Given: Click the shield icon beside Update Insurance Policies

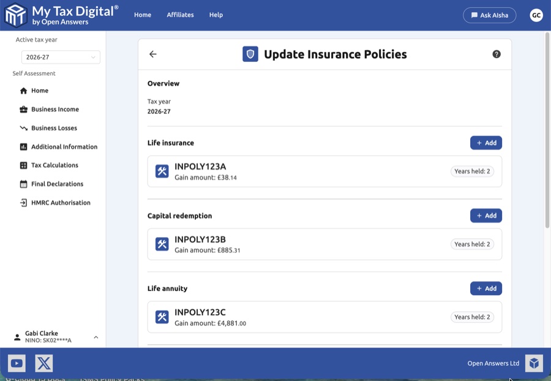Looking at the screenshot, I should [x=250, y=54].
